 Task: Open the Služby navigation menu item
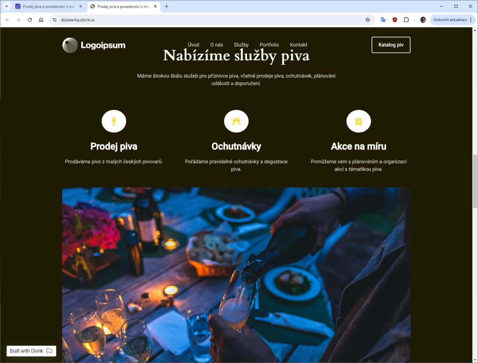[x=241, y=45]
